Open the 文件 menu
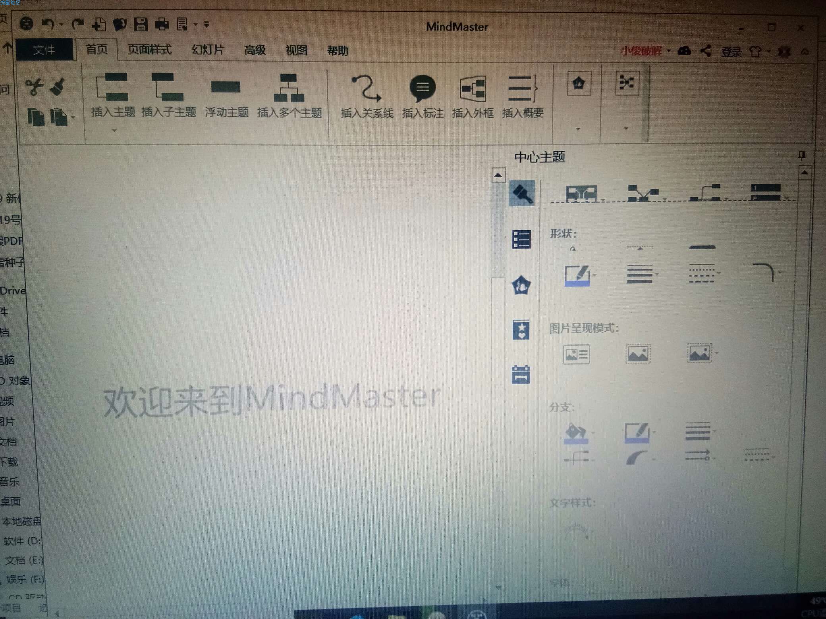Viewport: 826px width, 619px height. tap(44, 50)
